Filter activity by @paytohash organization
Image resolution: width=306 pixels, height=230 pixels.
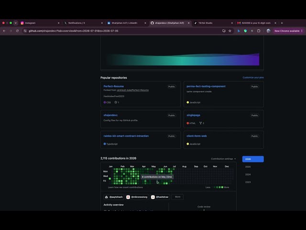coord(114,197)
